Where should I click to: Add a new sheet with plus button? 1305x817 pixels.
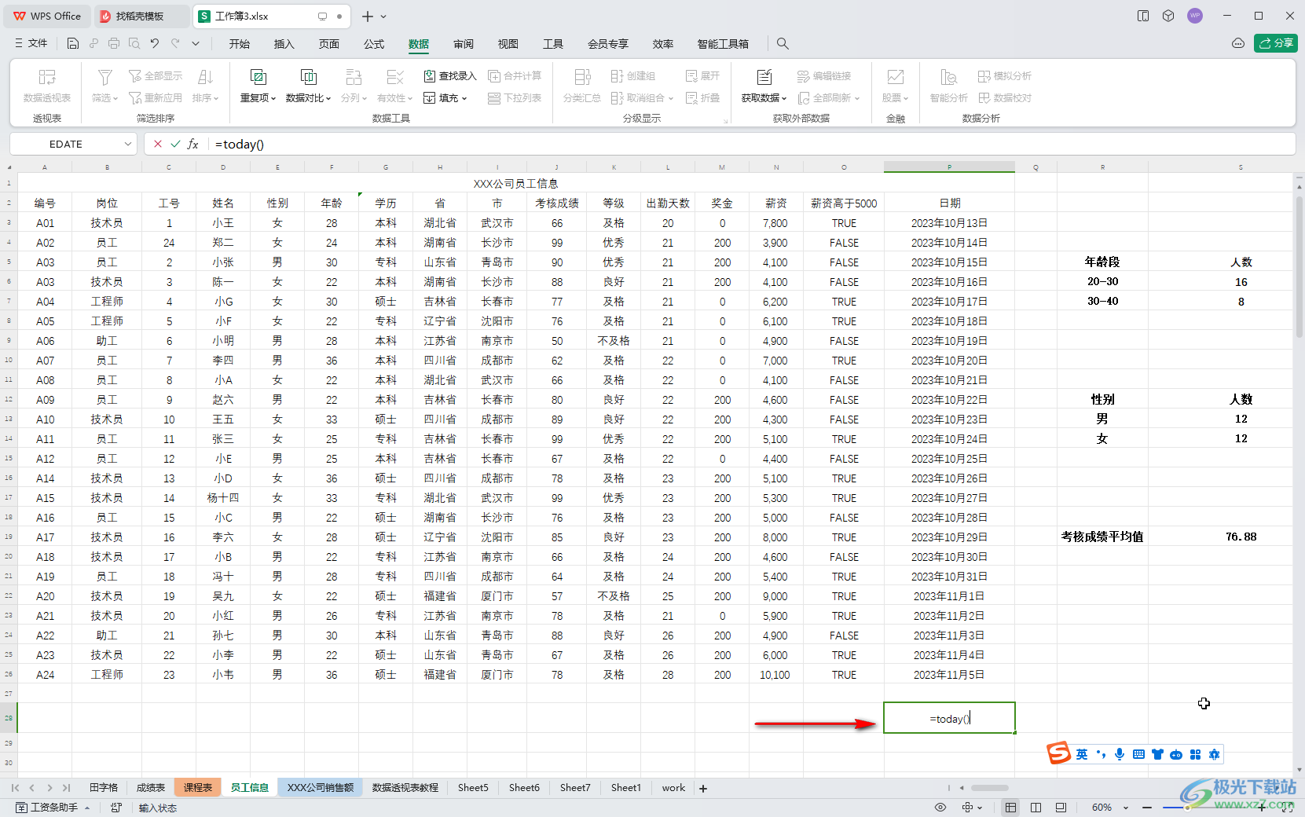coord(703,788)
